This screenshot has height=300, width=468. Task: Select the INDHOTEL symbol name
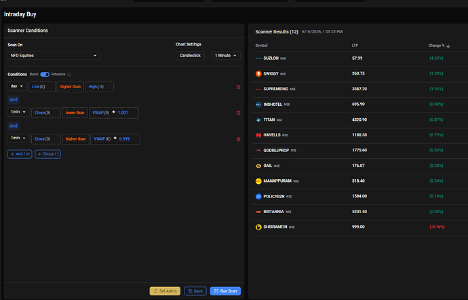click(273, 105)
